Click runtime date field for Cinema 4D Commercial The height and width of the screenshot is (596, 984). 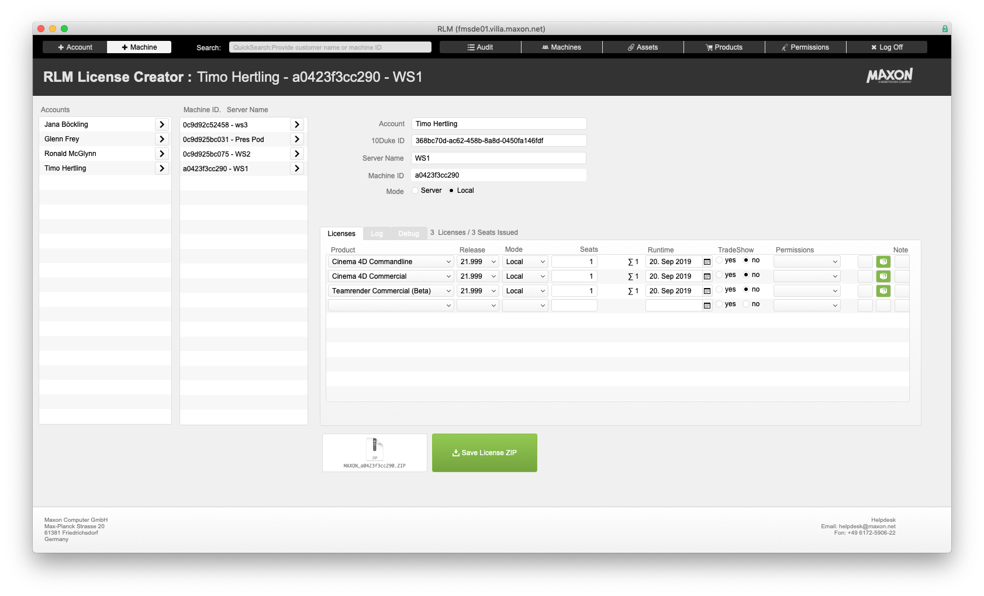(674, 276)
